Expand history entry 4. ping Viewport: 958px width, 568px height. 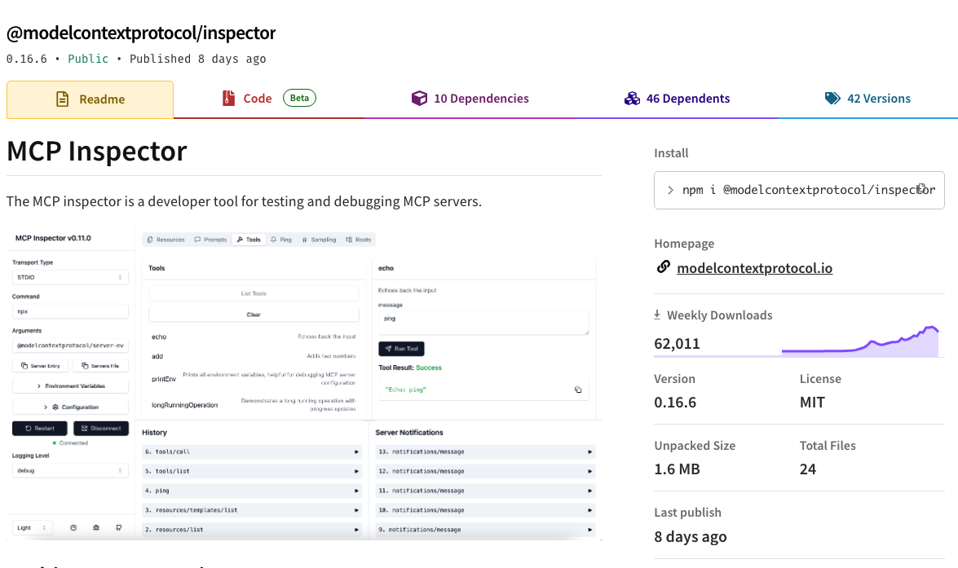(x=252, y=491)
